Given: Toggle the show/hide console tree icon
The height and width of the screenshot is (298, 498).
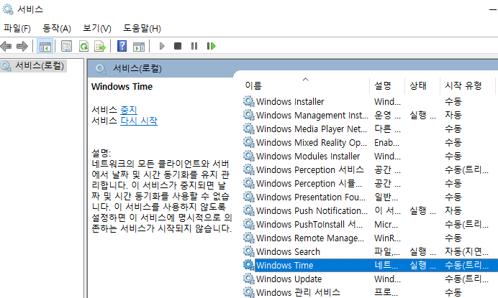Looking at the screenshot, I should pos(45,46).
